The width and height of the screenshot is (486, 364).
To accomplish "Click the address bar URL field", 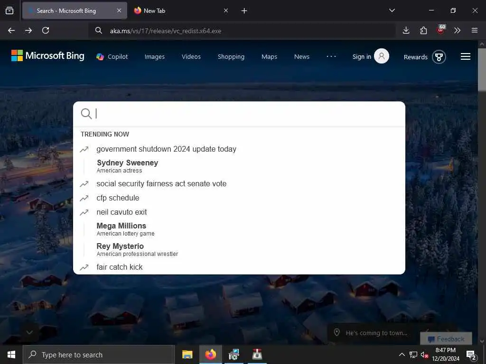I will (x=242, y=31).
